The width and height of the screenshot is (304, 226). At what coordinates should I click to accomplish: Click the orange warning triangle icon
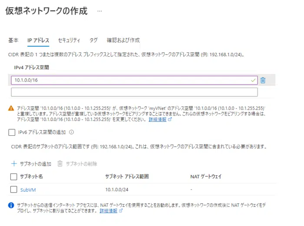(x=11, y=108)
